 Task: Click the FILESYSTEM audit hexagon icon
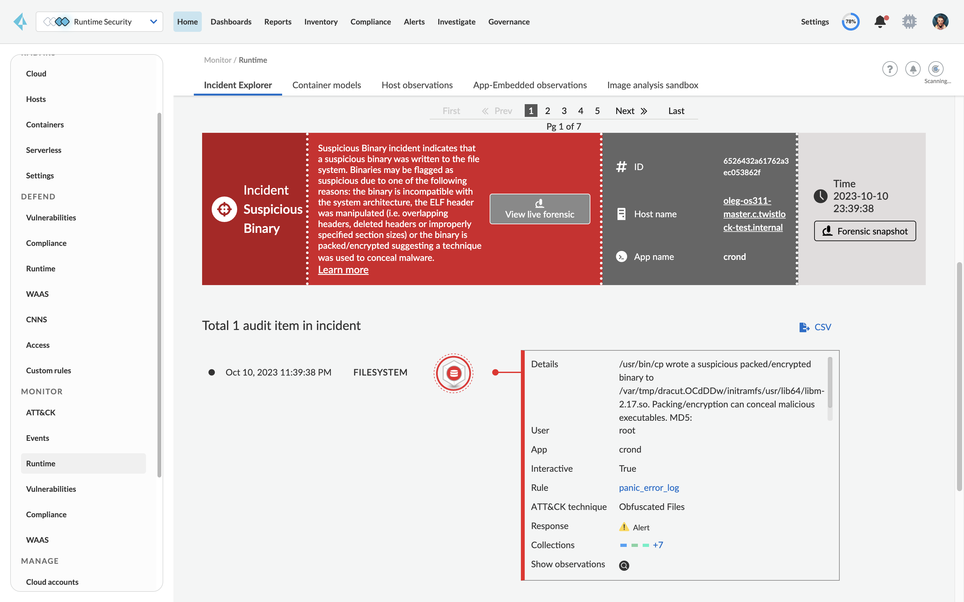point(453,373)
